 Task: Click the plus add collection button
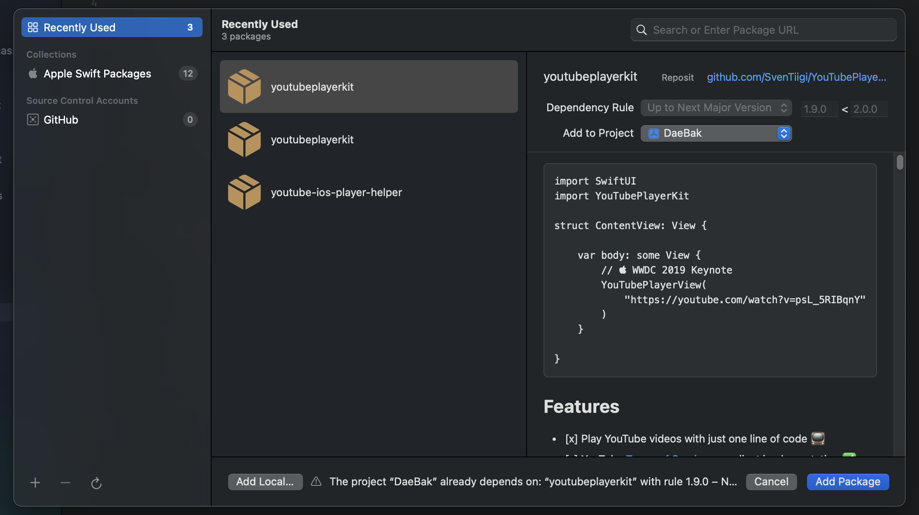[x=35, y=482]
